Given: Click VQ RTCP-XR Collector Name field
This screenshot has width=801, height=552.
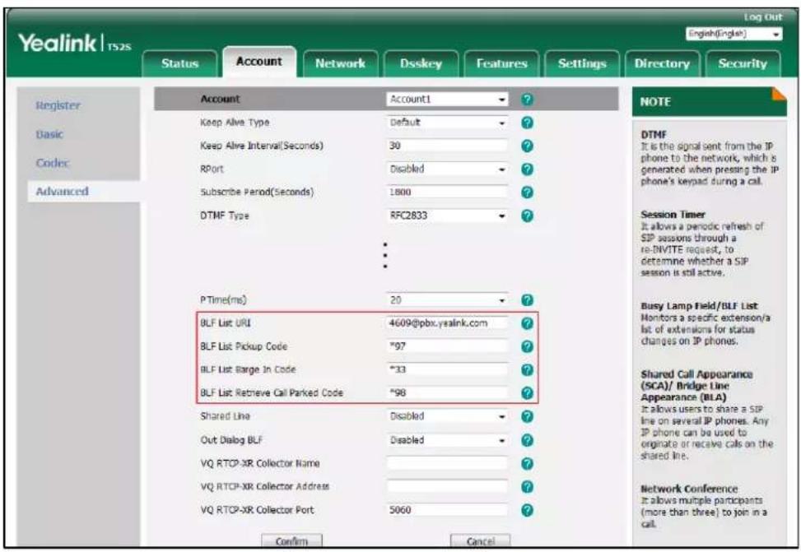Looking at the screenshot, I should 447,463.
